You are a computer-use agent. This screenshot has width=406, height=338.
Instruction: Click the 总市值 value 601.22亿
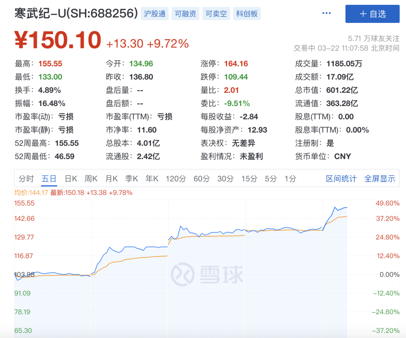pos(342,90)
